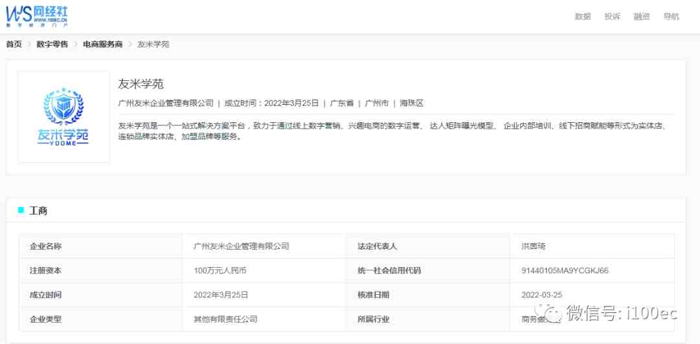Viewport: 700px width, 344px height.
Task: Select the 企业名称 label cell
Action: click(x=100, y=246)
